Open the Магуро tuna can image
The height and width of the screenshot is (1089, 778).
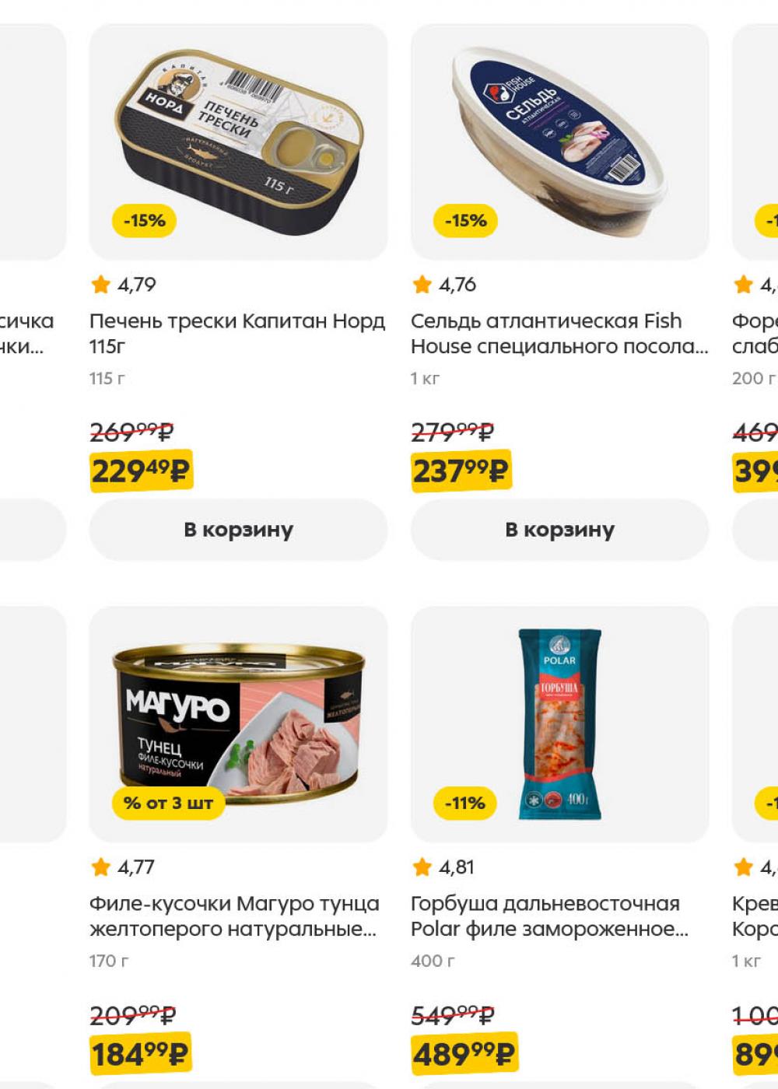click(238, 724)
